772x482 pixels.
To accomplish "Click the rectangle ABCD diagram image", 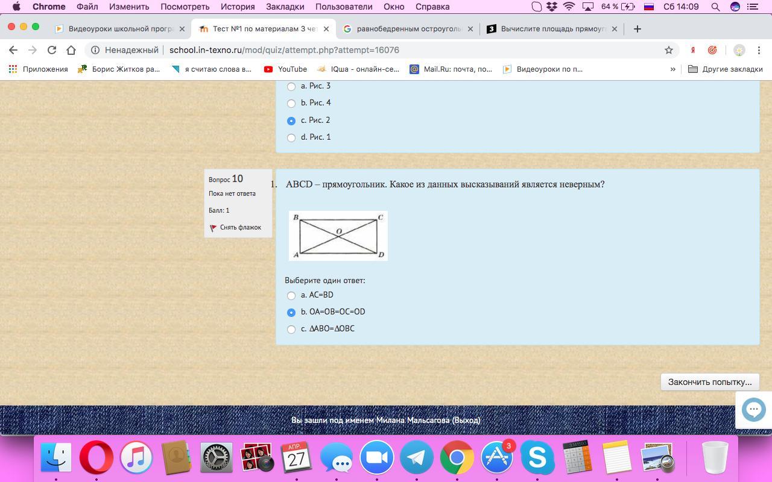I will [338, 236].
